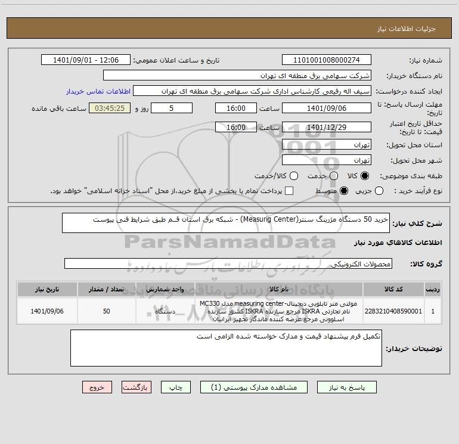Click the delivery province field تهران
The width and height of the screenshot is (459, 444).
[x=327, y=145]
